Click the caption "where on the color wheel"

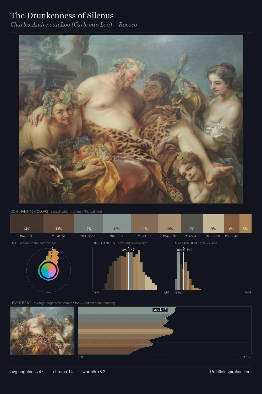coord(38,243)
